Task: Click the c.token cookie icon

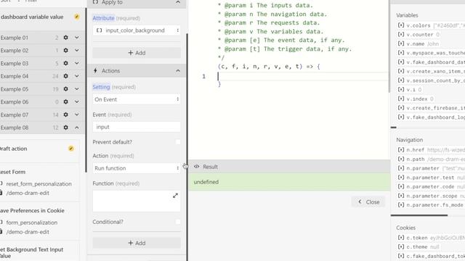Action: pyautogui.click(x=400, y=238)
